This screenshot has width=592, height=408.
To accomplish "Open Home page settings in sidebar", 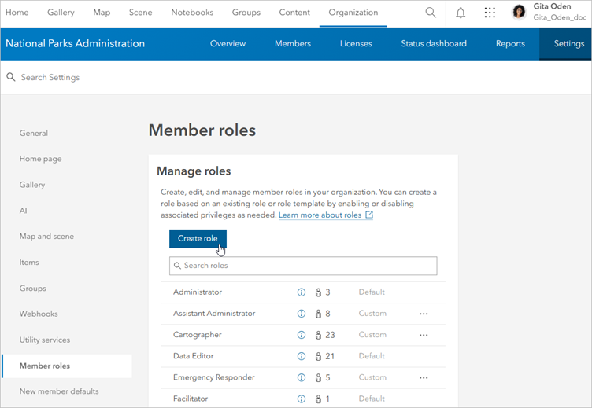I will tap(40, 159).
